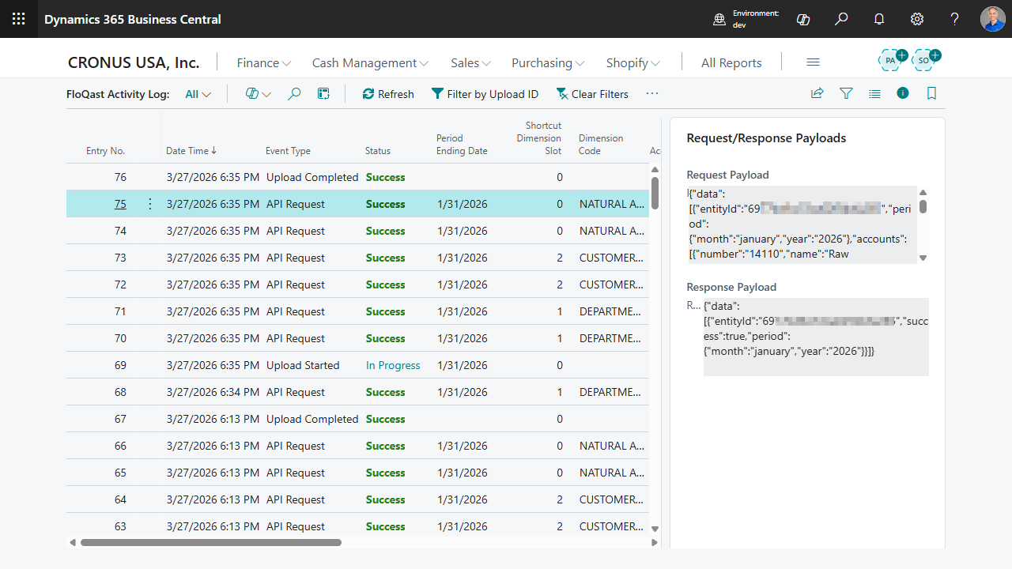1012x569 pixels.
Task: Bookmark this page
Action: click(931, 93)
